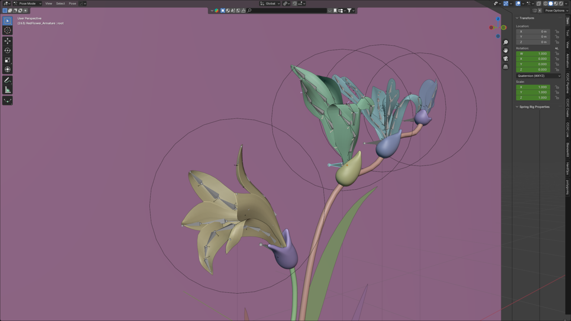The height and width of the screenshot is (321, 571).
Task: Click the pan view hand icon
Action: [506, 50]
